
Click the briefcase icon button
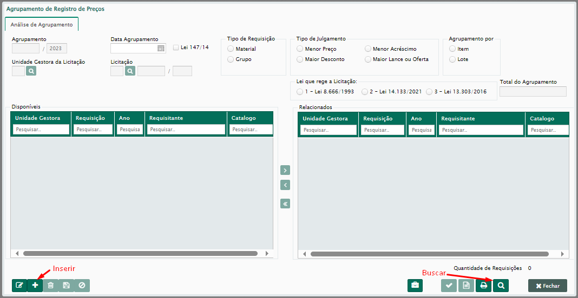[415, 286]
